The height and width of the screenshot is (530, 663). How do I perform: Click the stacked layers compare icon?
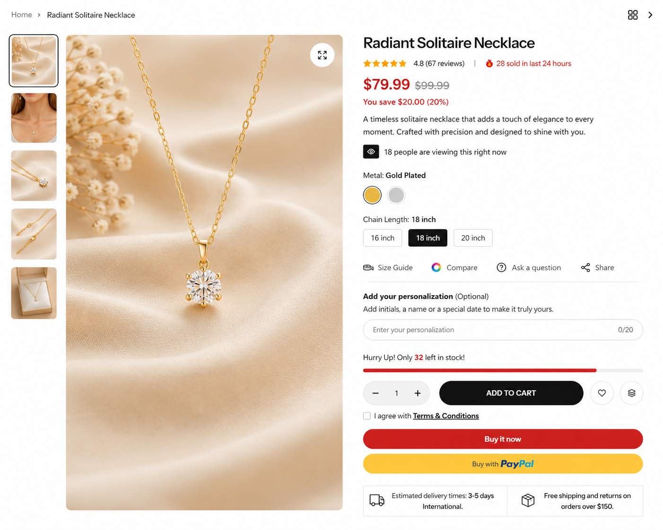coord(631,393)
